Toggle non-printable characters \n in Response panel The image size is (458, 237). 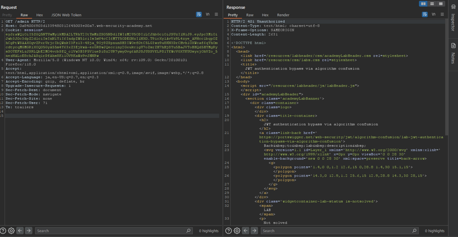(x=434, y=14)
